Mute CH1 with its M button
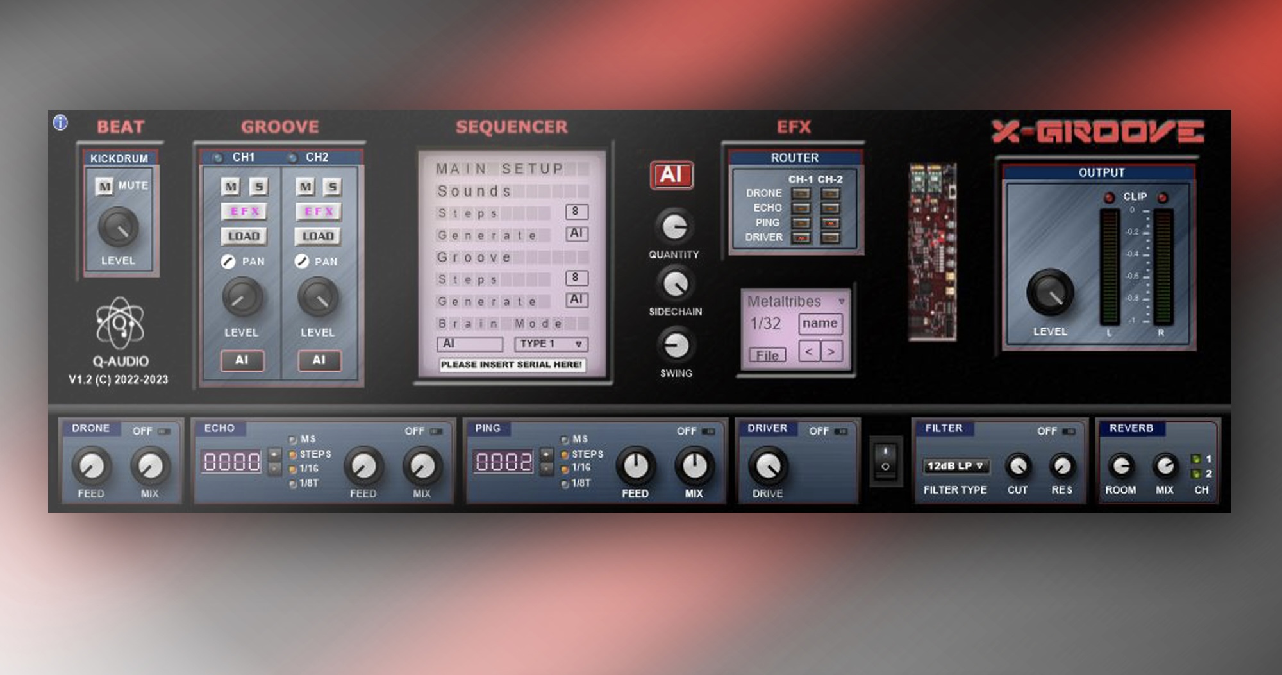Viewport: 1282px width, 675px height. coord(231,187)
